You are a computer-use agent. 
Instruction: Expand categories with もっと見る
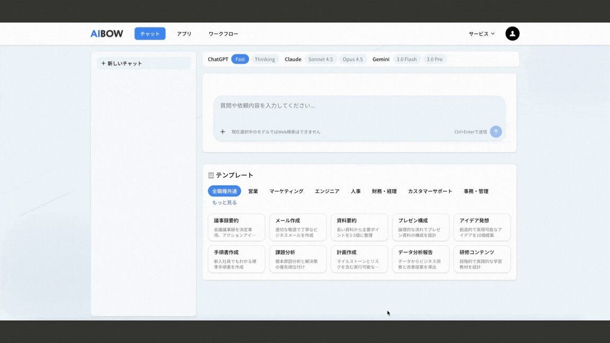pyautogui.click(x=225, y=203)
